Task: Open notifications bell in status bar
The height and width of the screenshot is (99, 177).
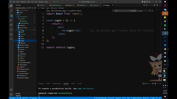Action: pyautogui.click(x=160, y=98)
